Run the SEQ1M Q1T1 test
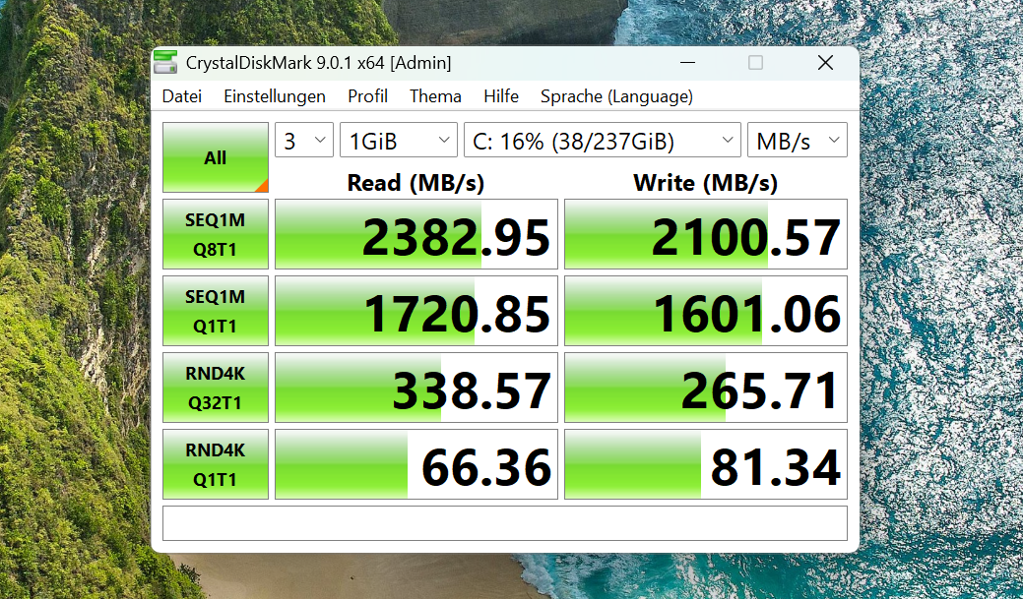Image resolution: width=1023 pixels, height=599 pixels. coord(216,311)
